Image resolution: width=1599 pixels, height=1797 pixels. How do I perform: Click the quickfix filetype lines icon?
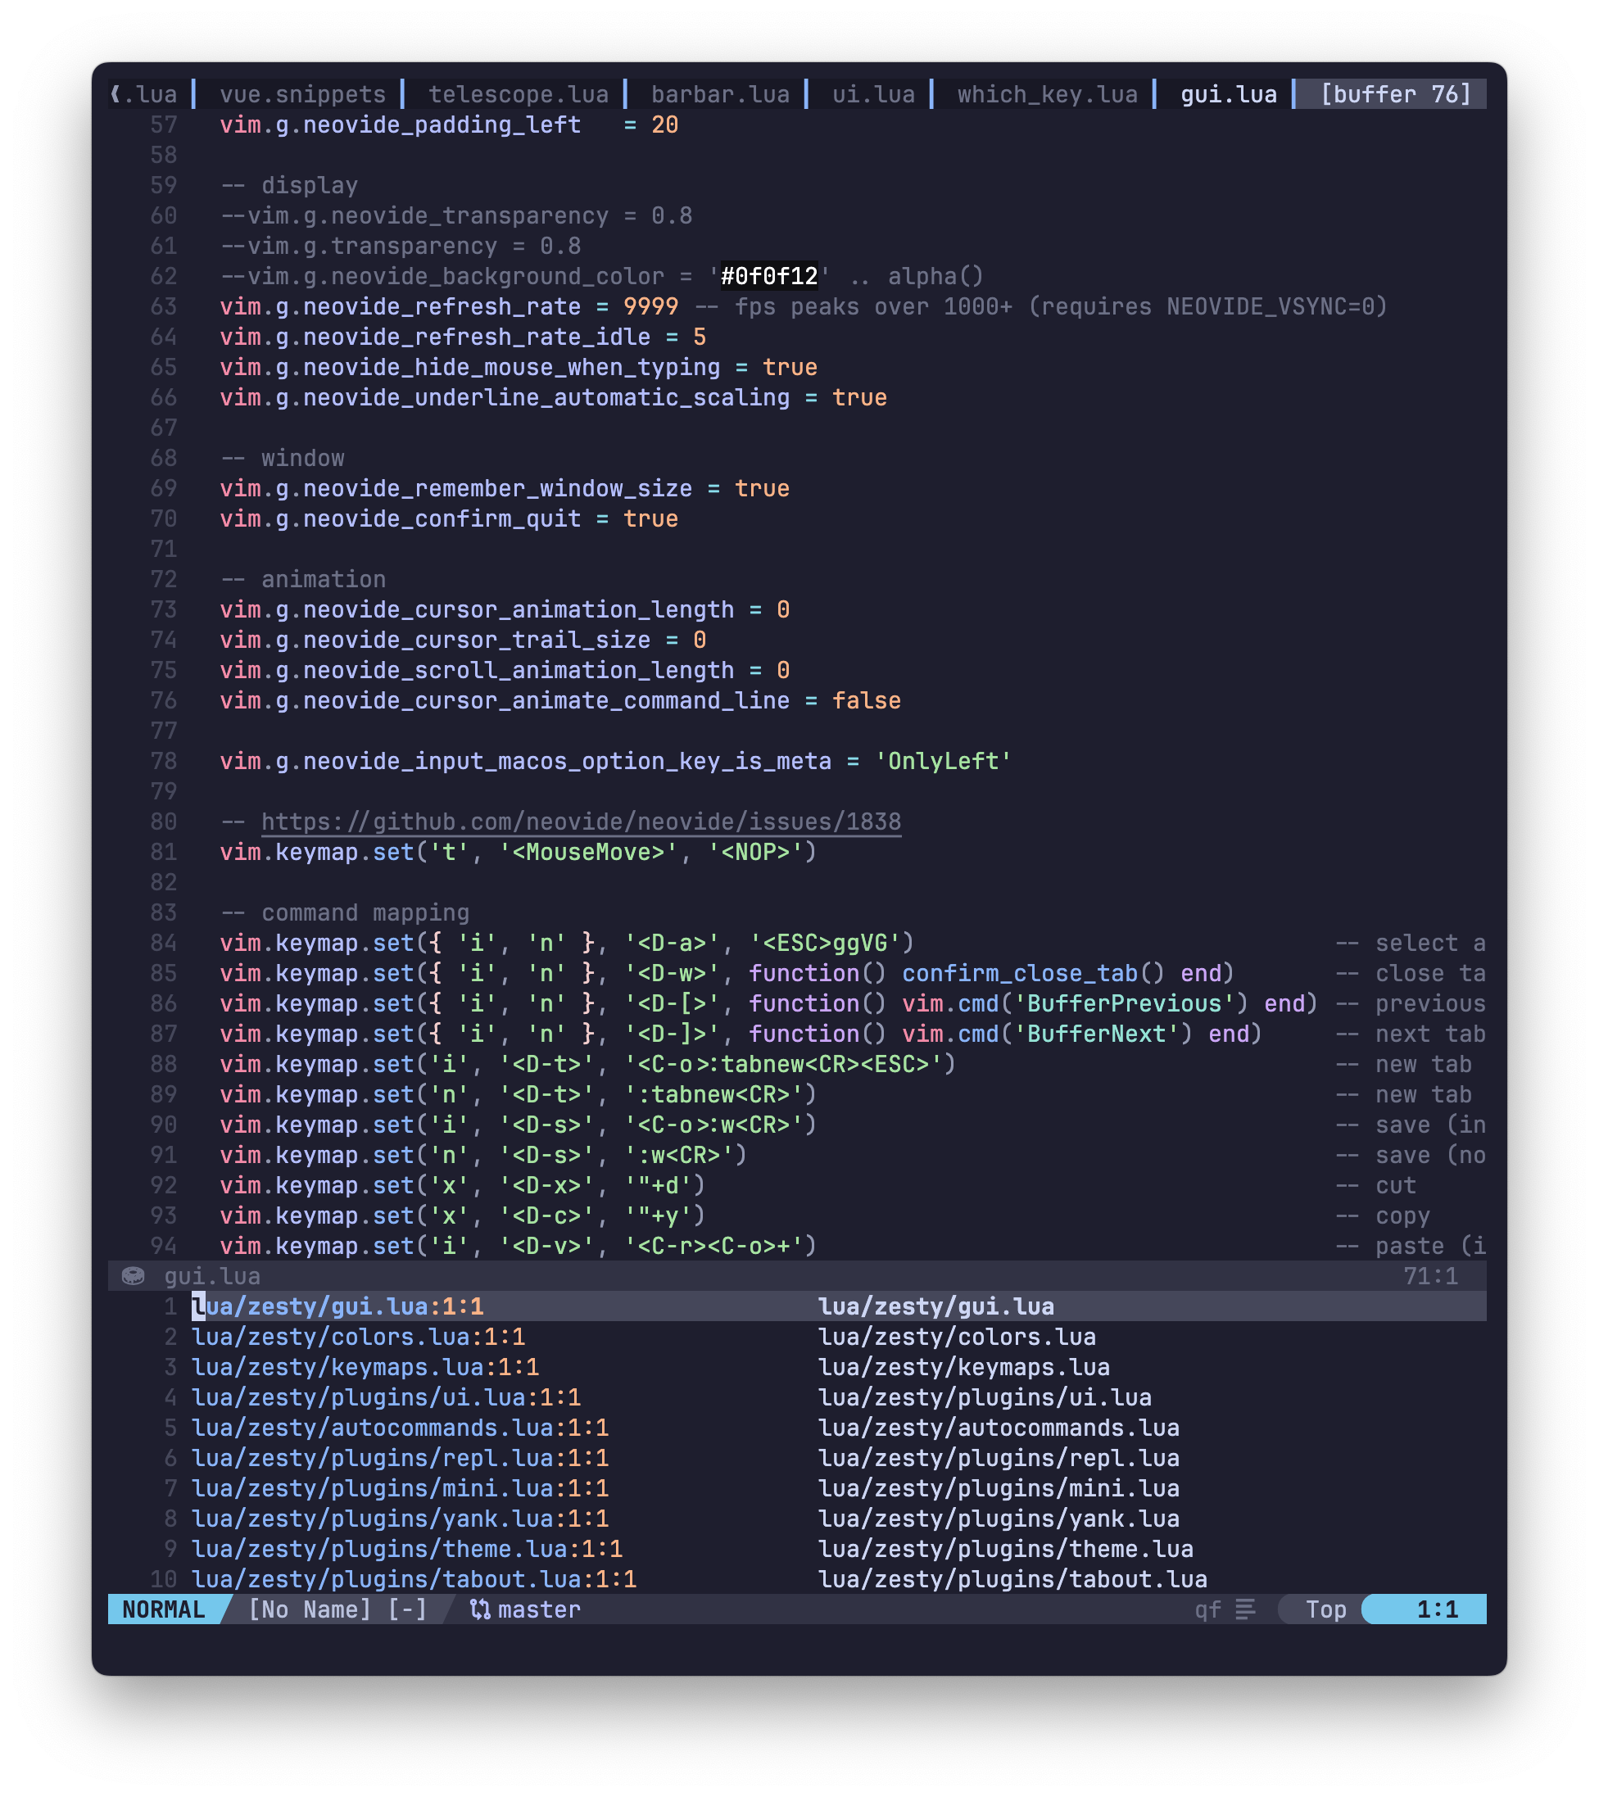click(x=1245, y=1609)
